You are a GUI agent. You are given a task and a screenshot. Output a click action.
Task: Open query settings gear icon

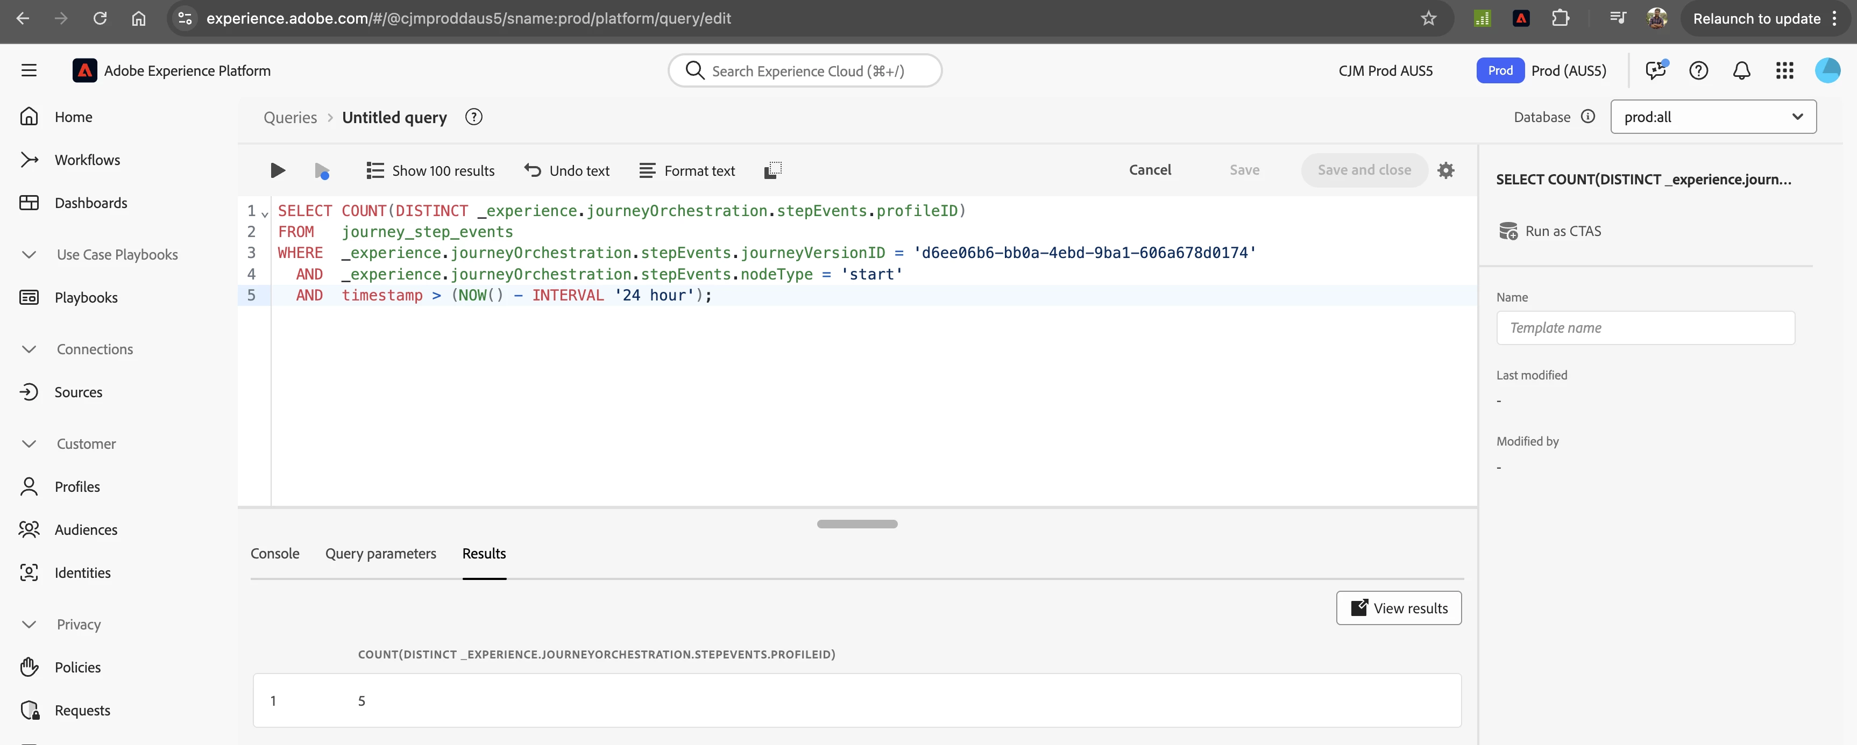point(1445,170)
